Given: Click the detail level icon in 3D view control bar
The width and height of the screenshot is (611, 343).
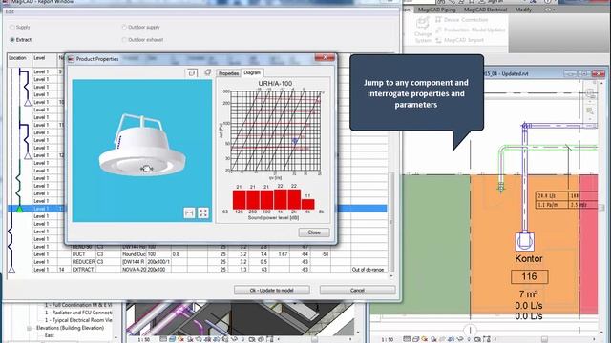Looking at the screenshot, I should point(163,339).
